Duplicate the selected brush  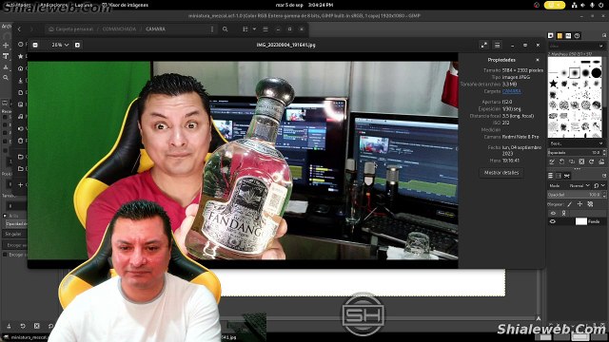click(x=572, y=161)
